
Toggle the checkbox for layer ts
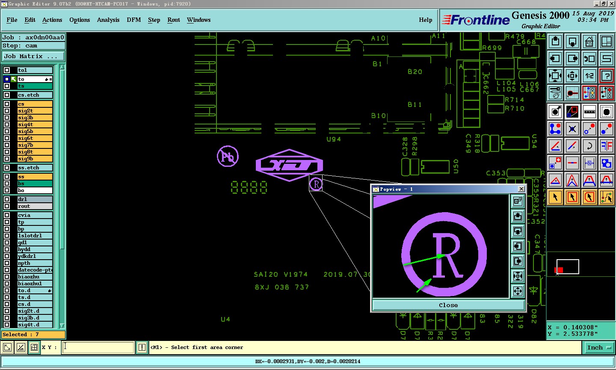(x=7, y=86)
